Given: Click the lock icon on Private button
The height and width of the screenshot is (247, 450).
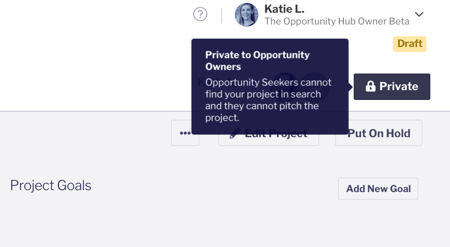Looking at the screenshot, I should 370,87.
